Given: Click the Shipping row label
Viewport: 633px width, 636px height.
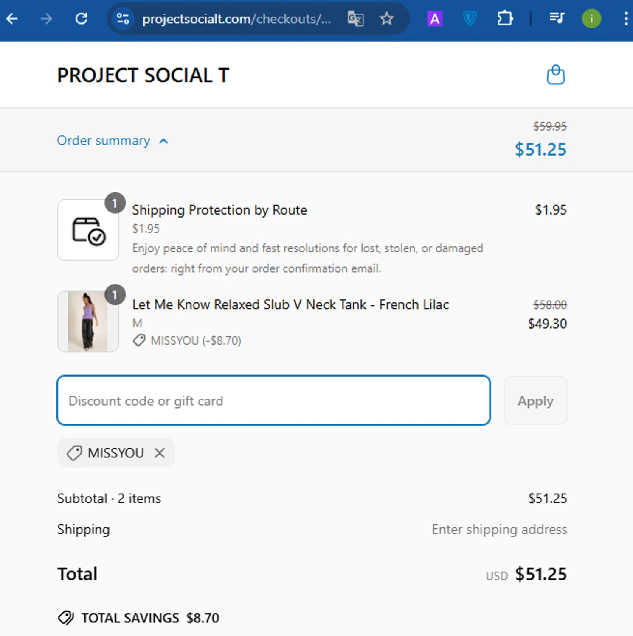Looking at the screenshot, I should coord(84,530).
